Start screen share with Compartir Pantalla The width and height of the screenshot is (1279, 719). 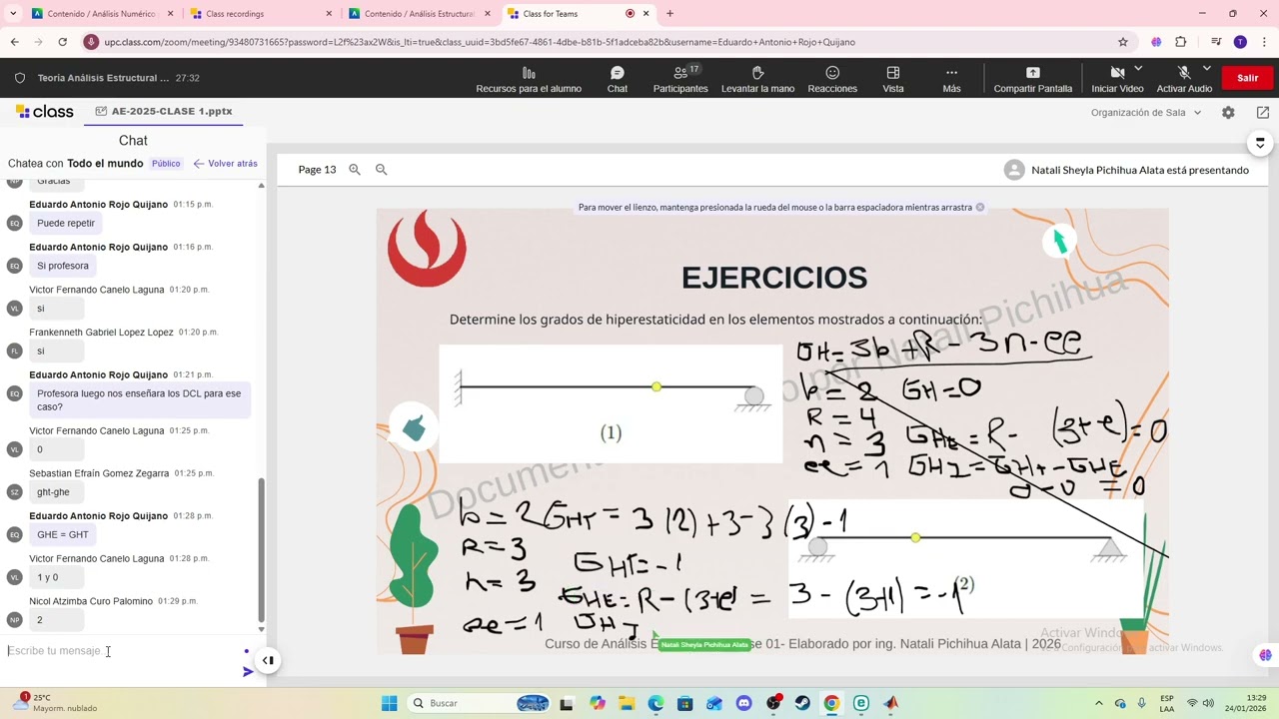[1033, 80]
